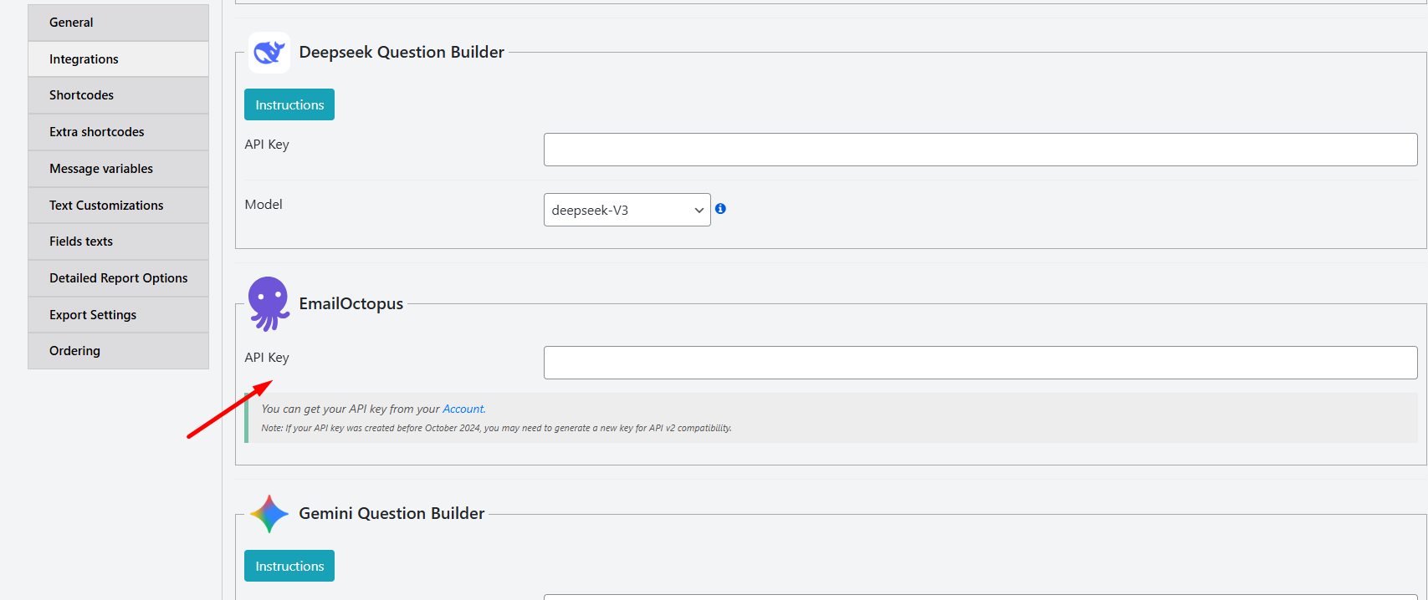Screen dimensions: 1428x600
Task: Follow the Account link for EmailOctopus
Action: [x=463, y=409]
